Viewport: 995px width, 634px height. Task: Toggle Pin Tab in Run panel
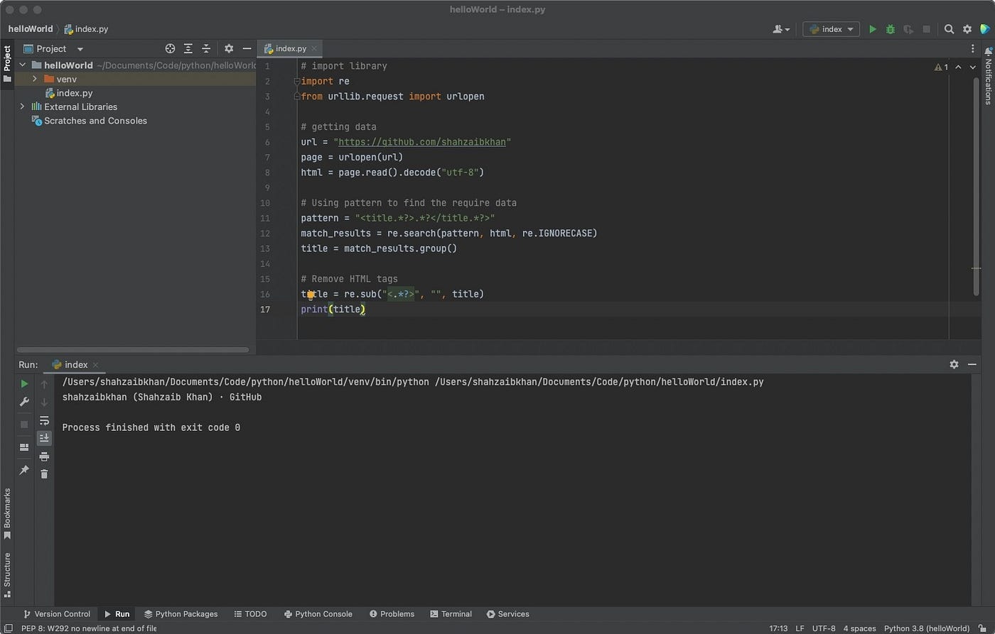24,470
